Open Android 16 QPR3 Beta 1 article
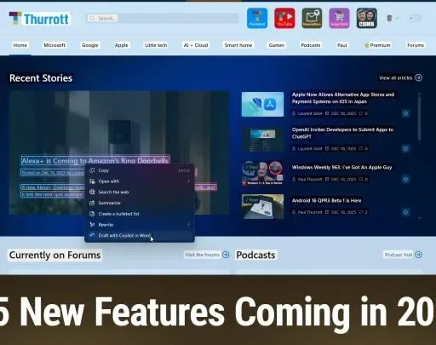The height and width of the screenshot is (345, 436). [326, 200]
